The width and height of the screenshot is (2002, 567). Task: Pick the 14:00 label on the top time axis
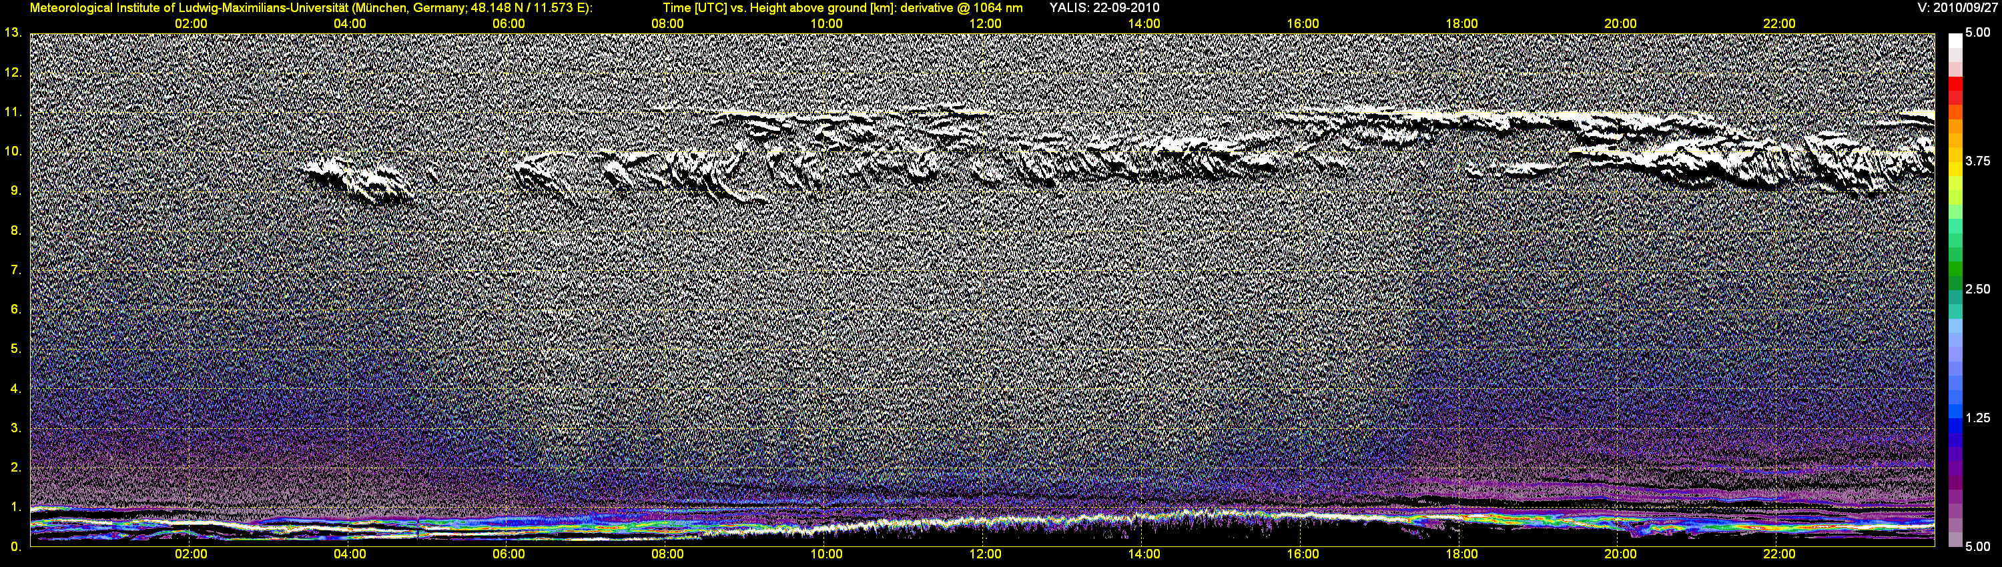pyautogui.click(x=1144, y=24)
